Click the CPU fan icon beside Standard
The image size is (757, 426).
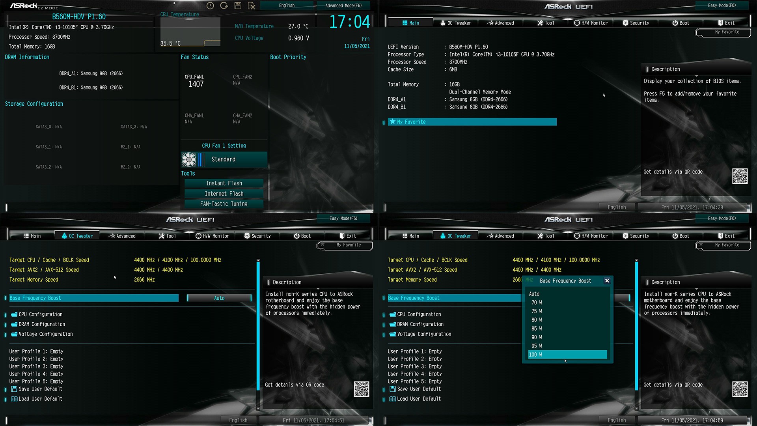pyautogui.click(x=189, y=159)
